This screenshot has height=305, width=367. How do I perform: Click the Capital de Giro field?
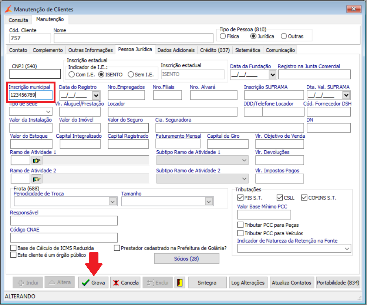pos(228,144)
